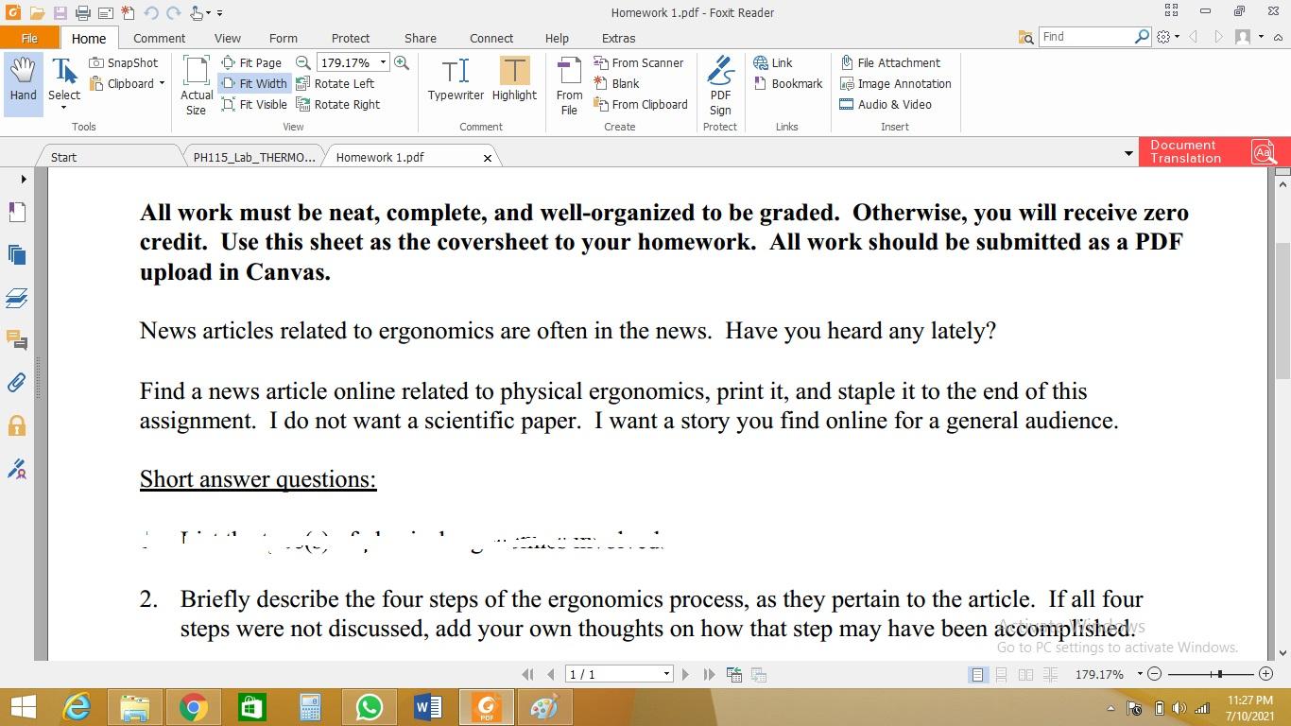This screenshot has width=1291, height=726.
Task: Open PDF Sign
Action: [720, 83]
